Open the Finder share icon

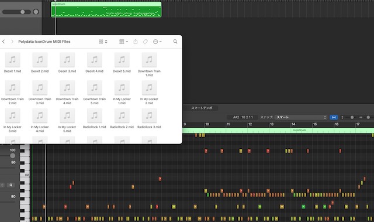click(136, 42)
